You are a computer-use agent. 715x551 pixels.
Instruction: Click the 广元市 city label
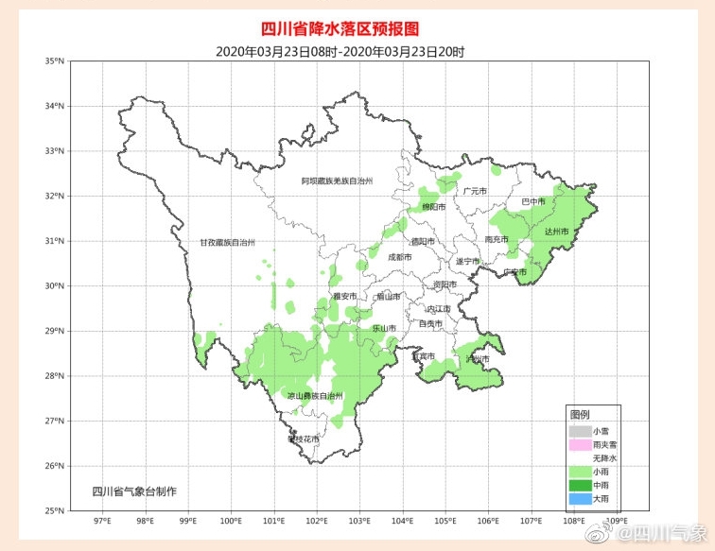point(474,190)
